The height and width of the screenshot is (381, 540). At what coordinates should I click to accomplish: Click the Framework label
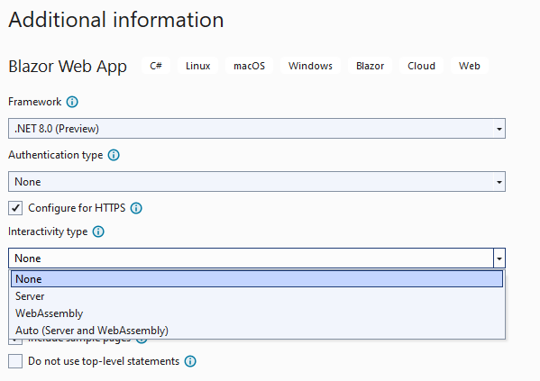coord(35,102)
